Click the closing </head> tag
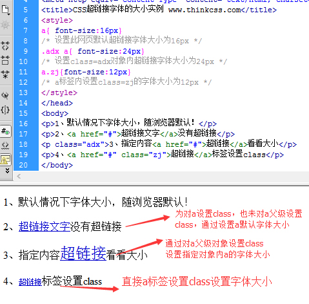The image size is (309, 304). coord(57,103)
